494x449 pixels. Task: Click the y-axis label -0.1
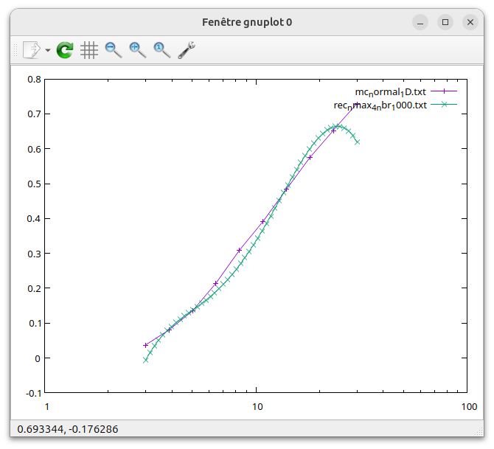(x=34, y=393)
